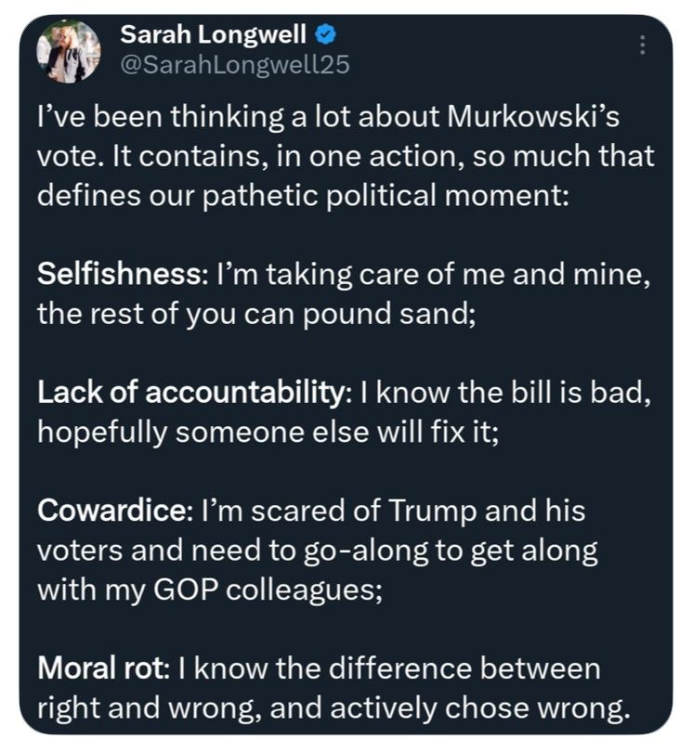693x752 pixels.
Task: Click the bold word Cowardice
Action: point(113,511)
